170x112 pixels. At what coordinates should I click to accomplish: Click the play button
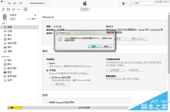click(x=15, y=3)
